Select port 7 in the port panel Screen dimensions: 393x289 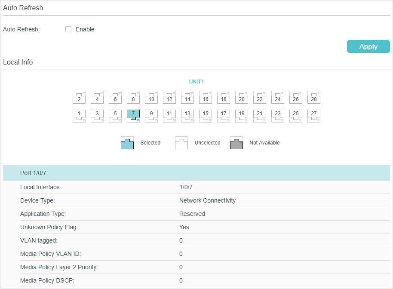tap(133, 116)
